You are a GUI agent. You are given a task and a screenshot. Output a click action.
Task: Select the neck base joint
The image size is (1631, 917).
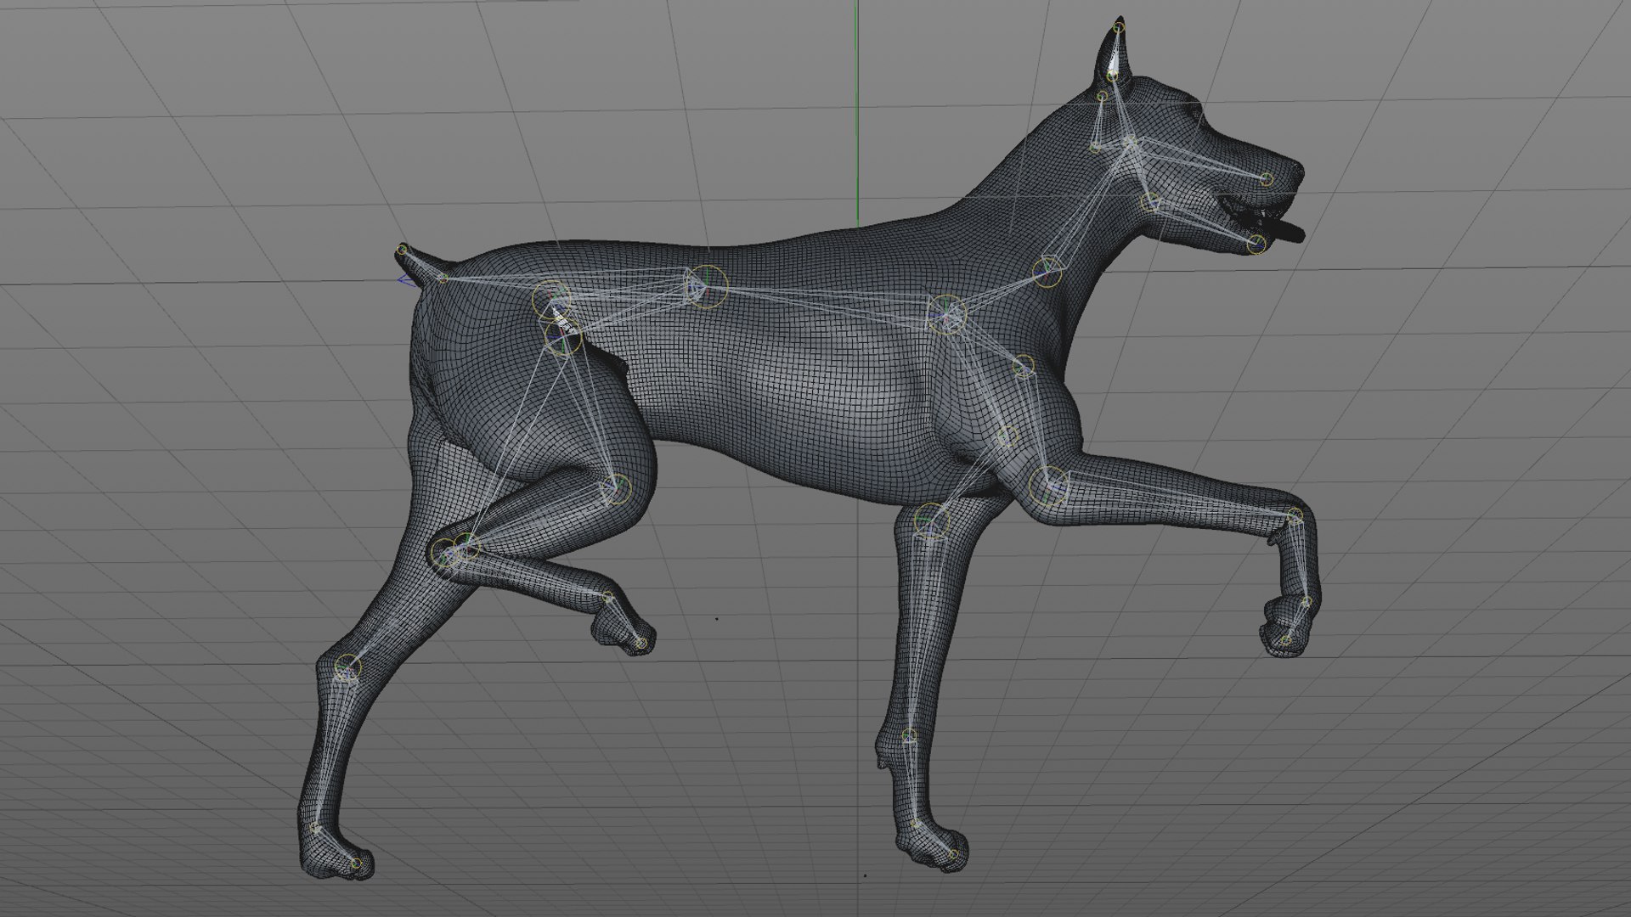1049,271
